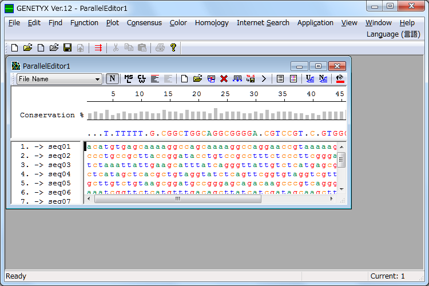This screenshot has width=429, height=286.
Task: Click the clipboard Paste icon
Action: [142, 47]
